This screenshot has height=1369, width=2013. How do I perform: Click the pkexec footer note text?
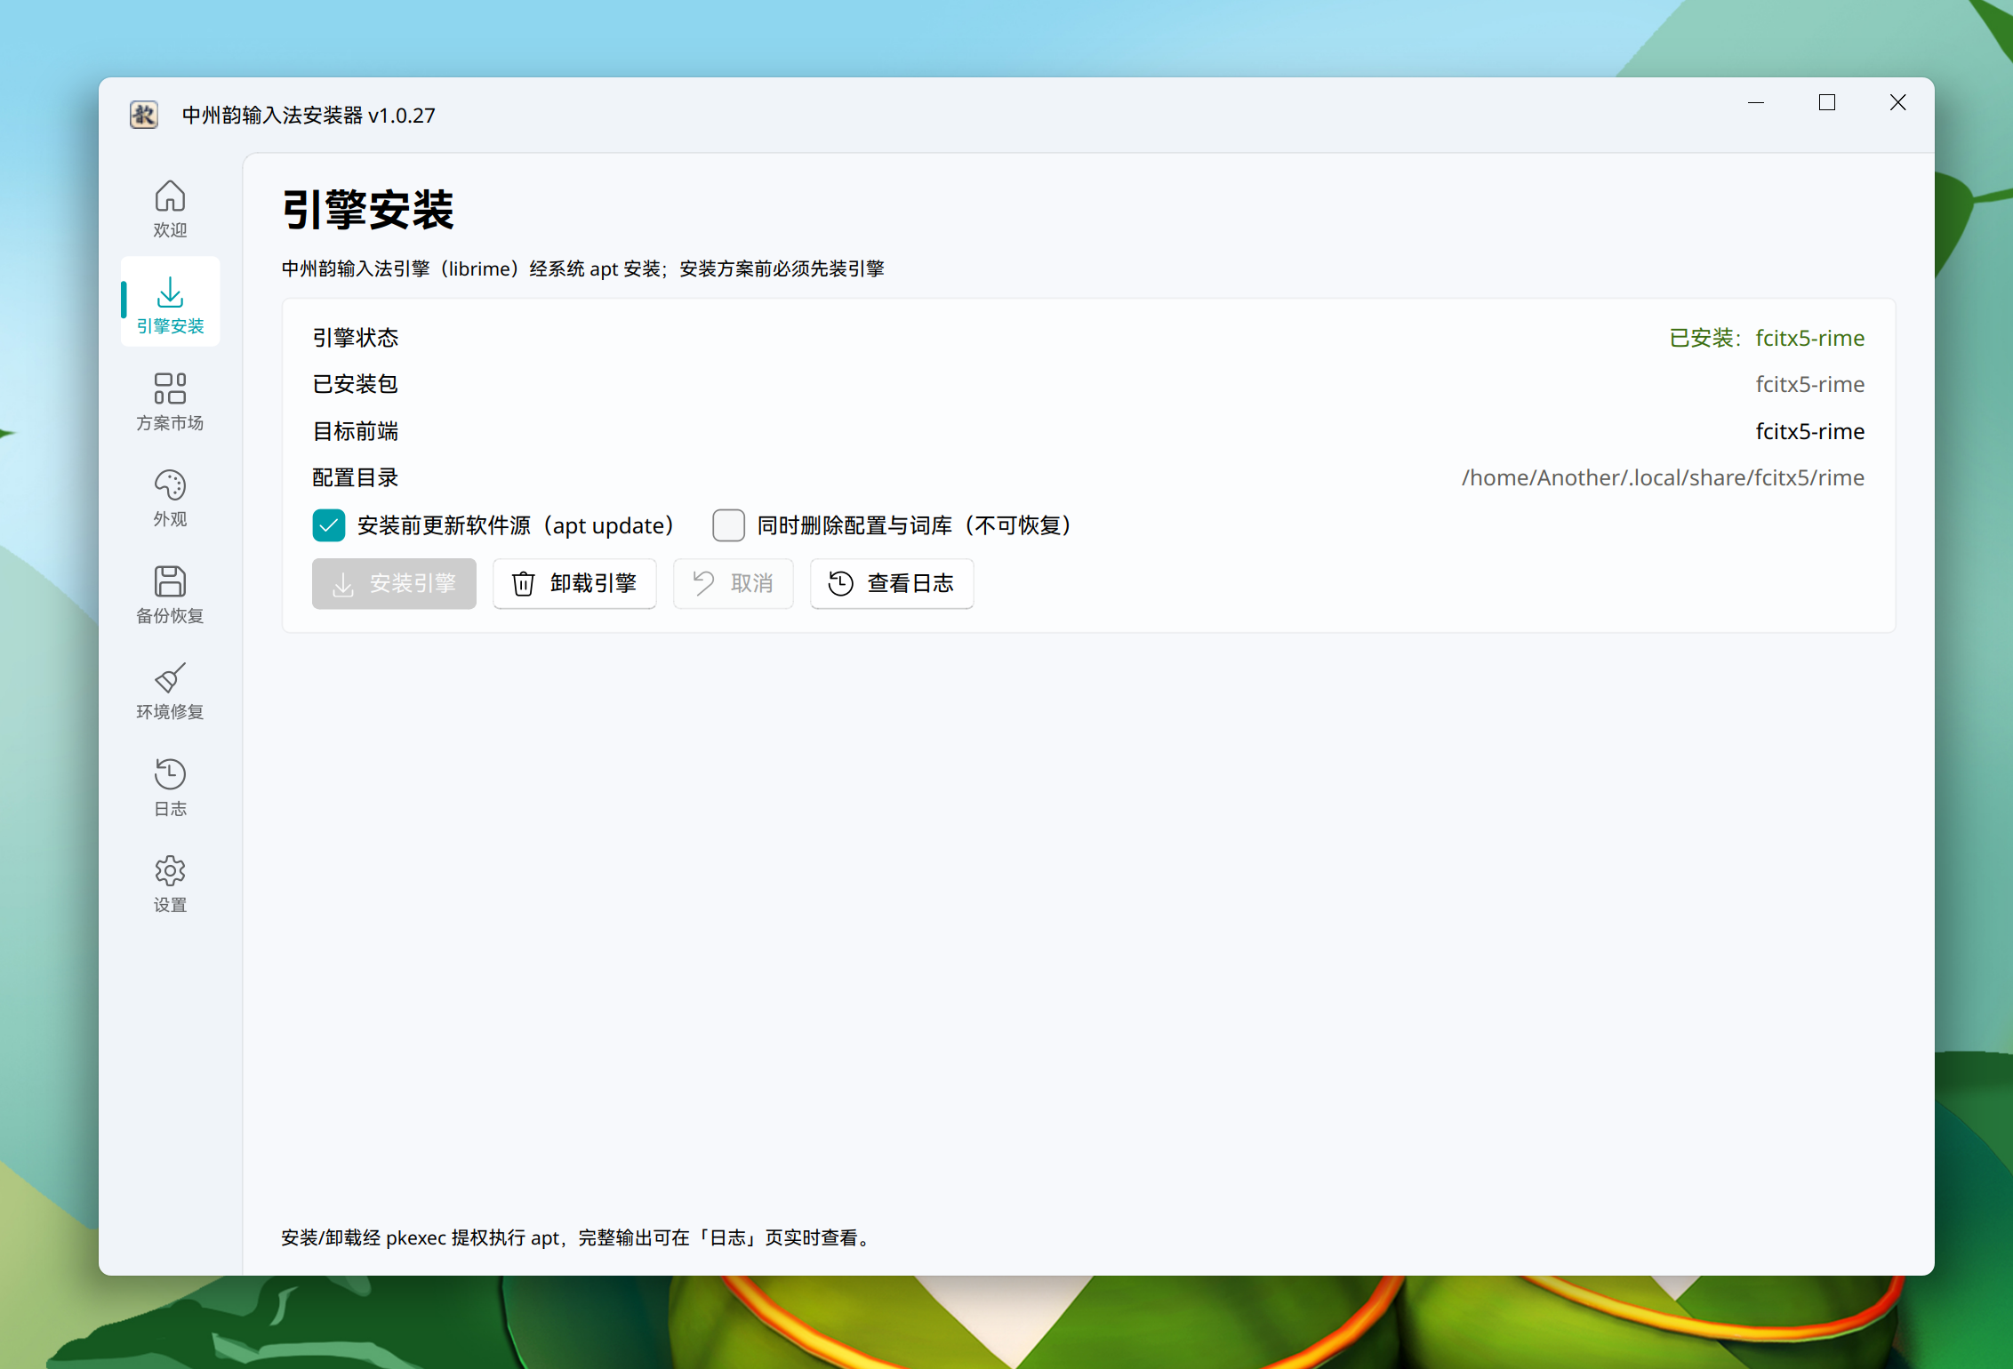(x=579, y=1237)
